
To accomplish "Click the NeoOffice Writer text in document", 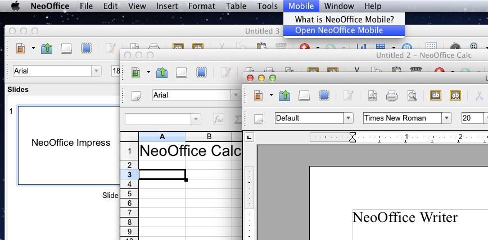I will 405,217.
